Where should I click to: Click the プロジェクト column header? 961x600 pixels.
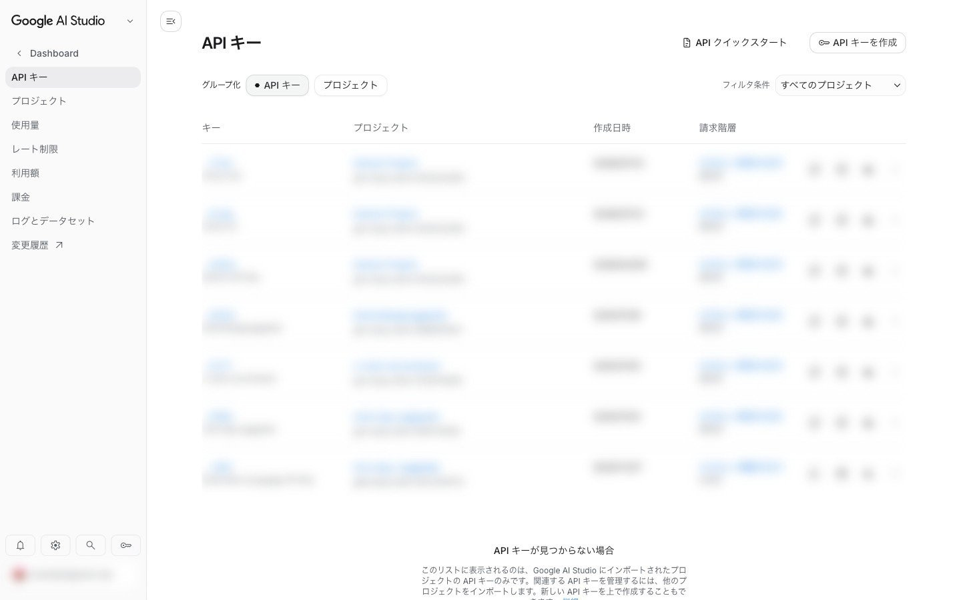(380, 128)
